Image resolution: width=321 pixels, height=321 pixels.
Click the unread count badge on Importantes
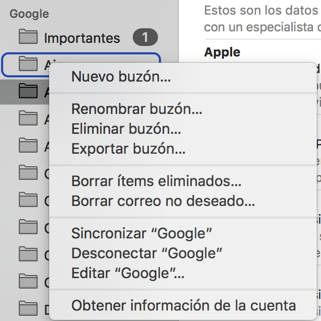145,38
